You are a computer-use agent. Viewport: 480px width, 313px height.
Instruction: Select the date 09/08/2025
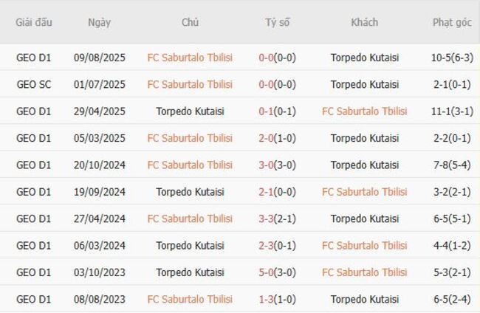pos(100,57)
